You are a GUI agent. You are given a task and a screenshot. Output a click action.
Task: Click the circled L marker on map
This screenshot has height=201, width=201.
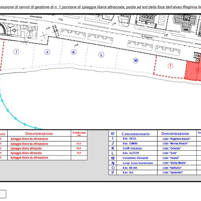(x=101, y=55)
